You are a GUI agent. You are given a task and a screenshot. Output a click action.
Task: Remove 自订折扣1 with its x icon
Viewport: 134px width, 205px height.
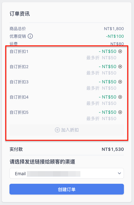pos(120,51)
